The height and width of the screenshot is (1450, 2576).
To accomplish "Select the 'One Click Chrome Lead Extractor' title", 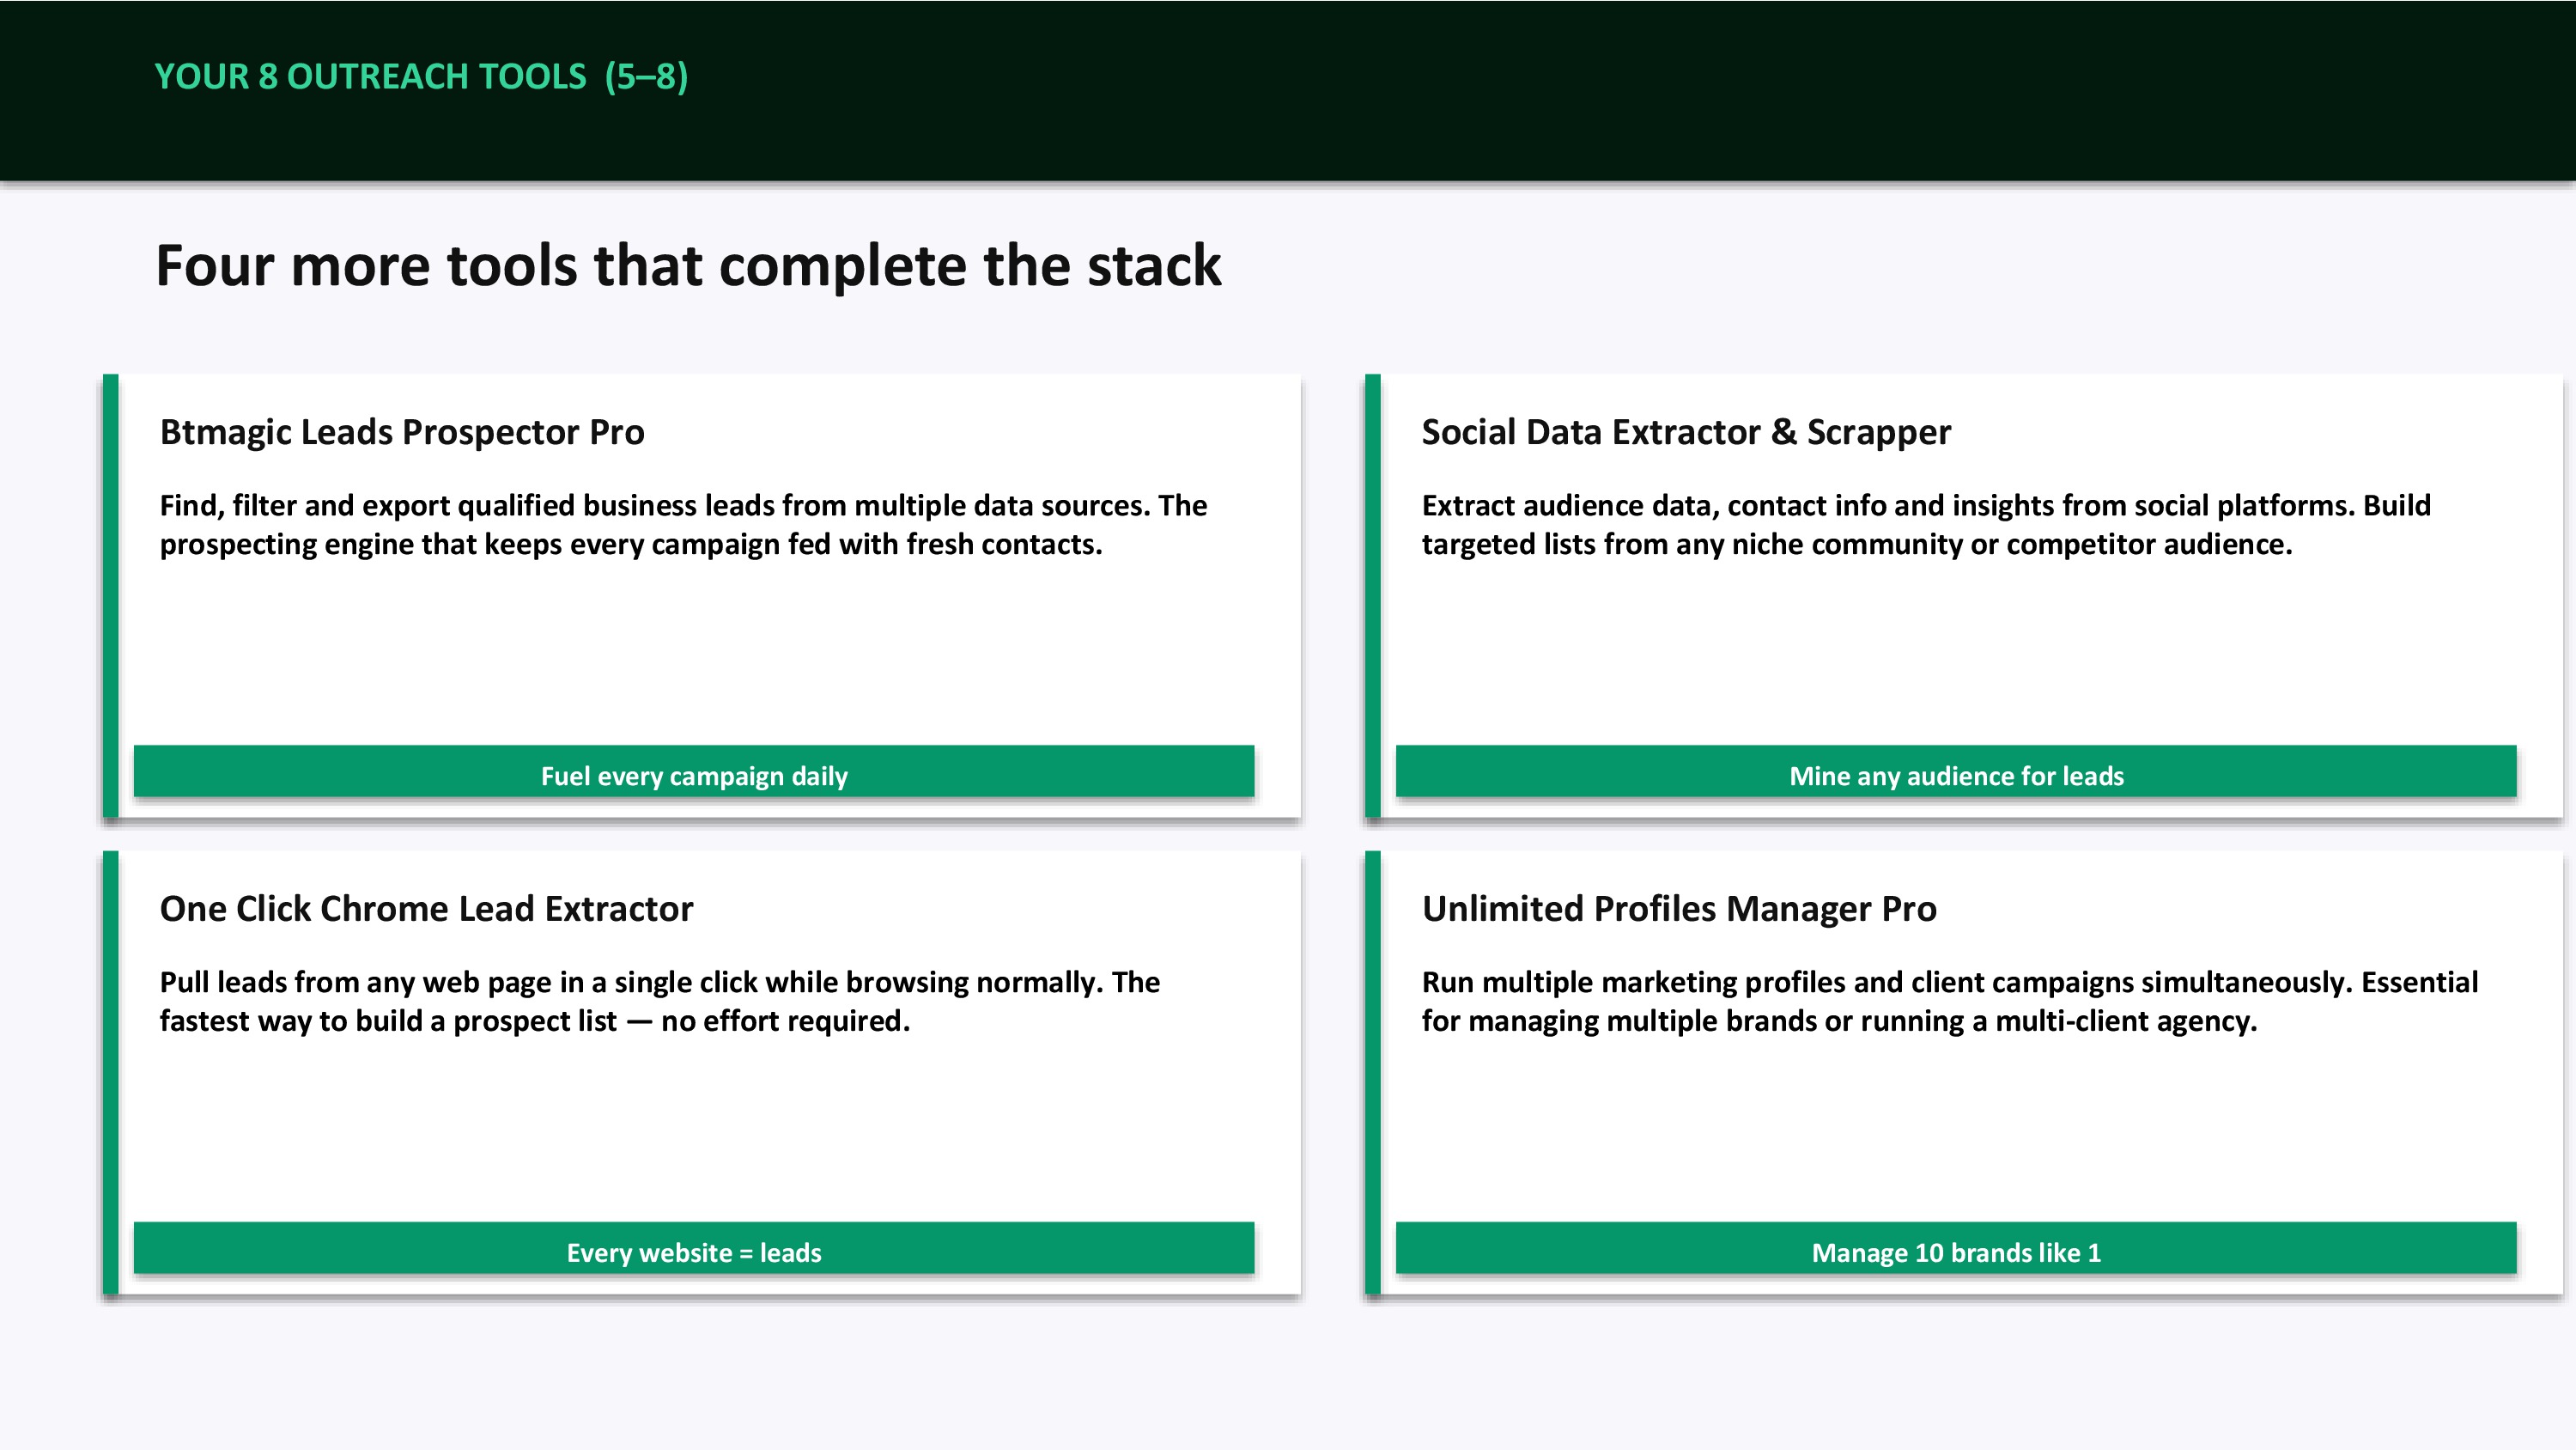I will [x=426, y=909].
